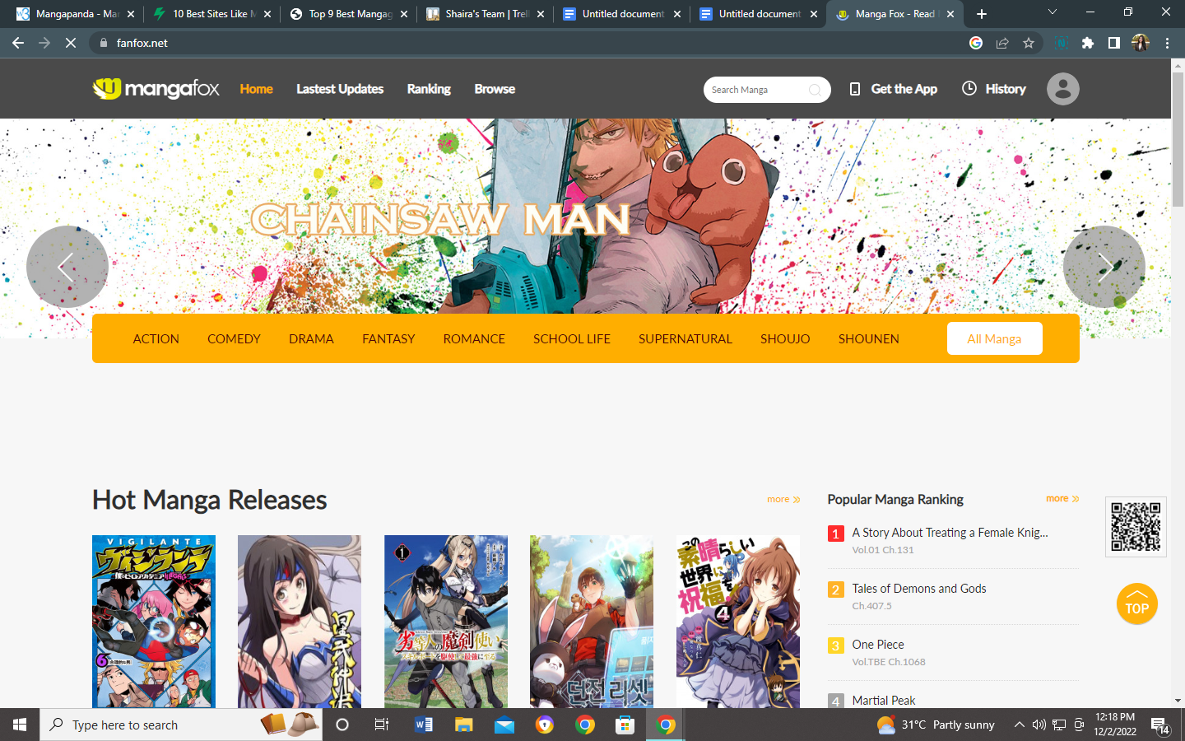This screenshot has width=1185, height=741.
Task: Click the search magnifier icon in Search Manga box
Action: point(815,90)
